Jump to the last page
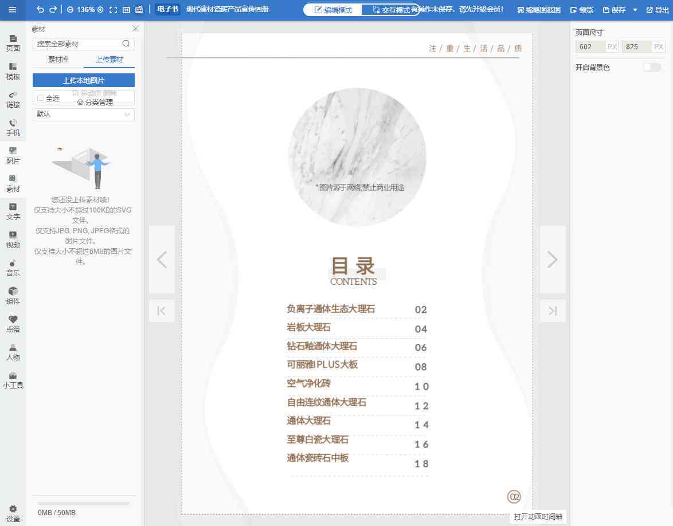The height and width of the screenshot is (526, 673). tap(553, 311)
